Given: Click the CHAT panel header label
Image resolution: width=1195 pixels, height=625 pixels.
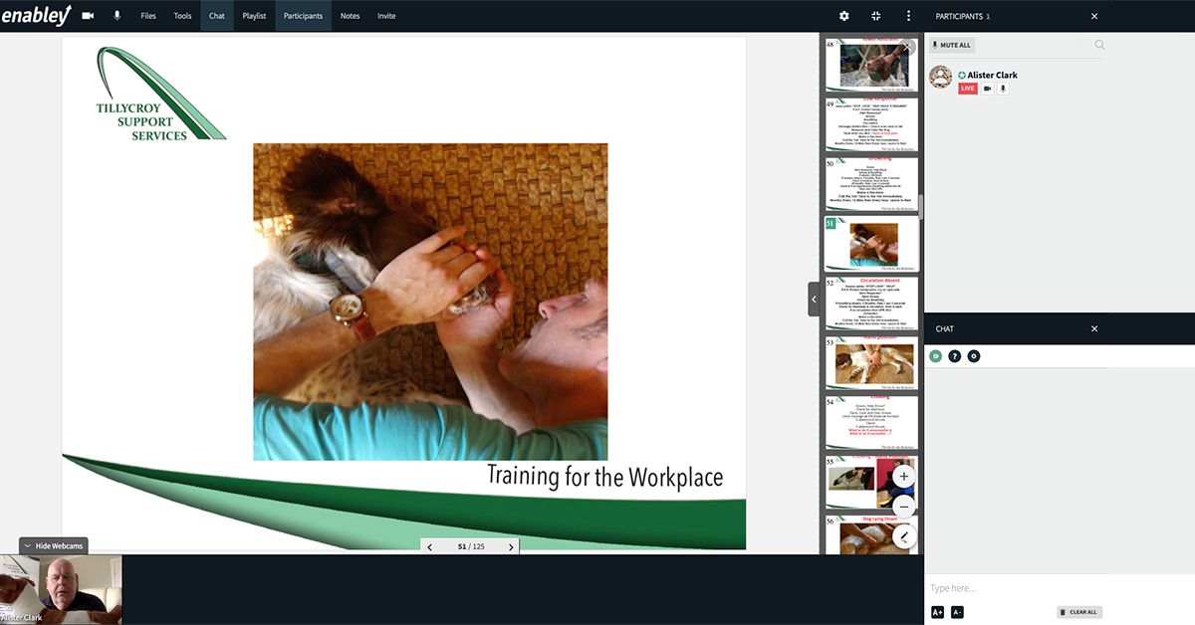Looking at the screenshot, I should pos(945,328).
